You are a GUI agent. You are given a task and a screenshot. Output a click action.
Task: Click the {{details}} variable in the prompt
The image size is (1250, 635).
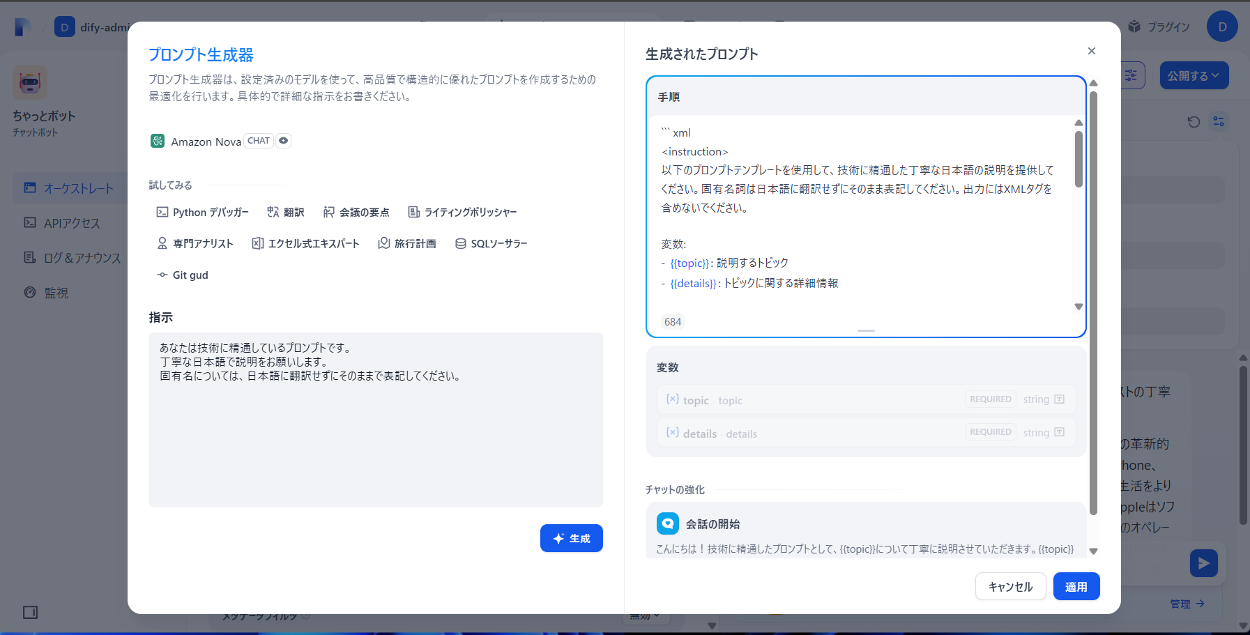click(694, 283)
